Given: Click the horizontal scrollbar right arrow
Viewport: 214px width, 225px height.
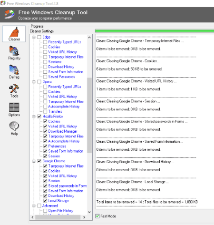Looking at the screenshot, I should click(84, 217).
